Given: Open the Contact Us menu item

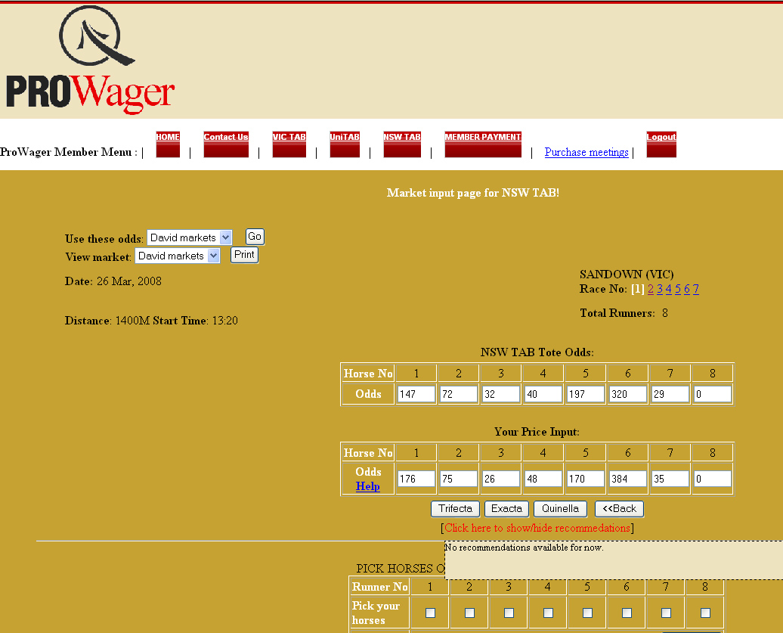Looking at the screenshot, I should pyautogui.click(x=226, y=144).
